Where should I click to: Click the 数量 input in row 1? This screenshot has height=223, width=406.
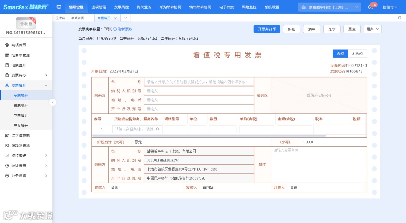pyautogui.click(x=223, y=129)
